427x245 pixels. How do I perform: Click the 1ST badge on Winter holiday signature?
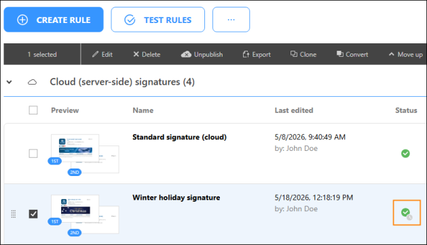tap(55, 221)
